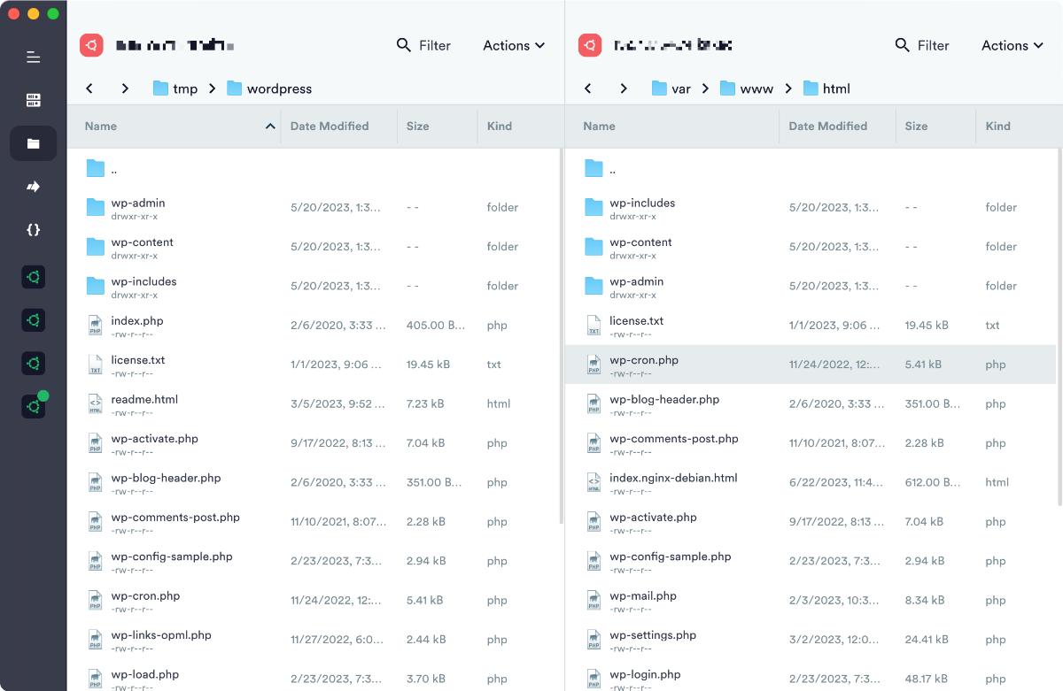
Task: Select wp-comments-post.php in left pane
Action: pos(313,521)
